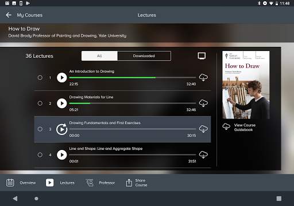The width and height of the screenshot is (294, 206).
Task: Download lecture 3 with cloud icon
Action: (x=203, y=129)
